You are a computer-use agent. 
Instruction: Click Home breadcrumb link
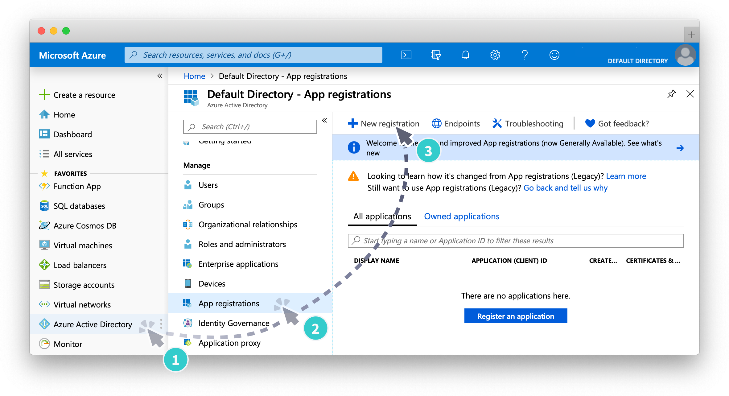pos(194,76)
